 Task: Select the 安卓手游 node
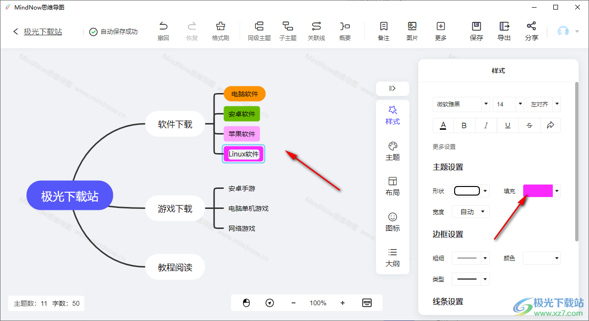tap(242, 188)
